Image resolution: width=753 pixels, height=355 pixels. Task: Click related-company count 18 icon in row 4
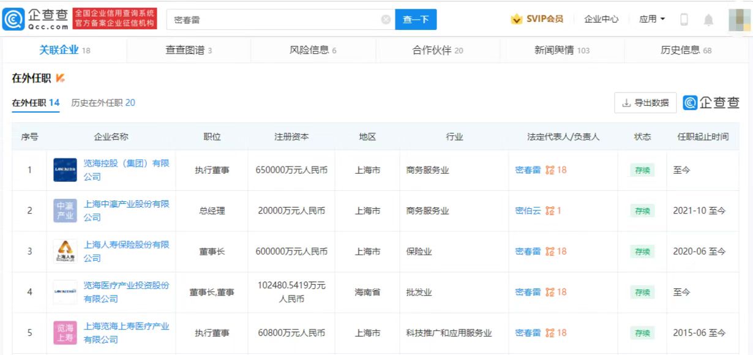pyautogui.click(x=556, y=292)
